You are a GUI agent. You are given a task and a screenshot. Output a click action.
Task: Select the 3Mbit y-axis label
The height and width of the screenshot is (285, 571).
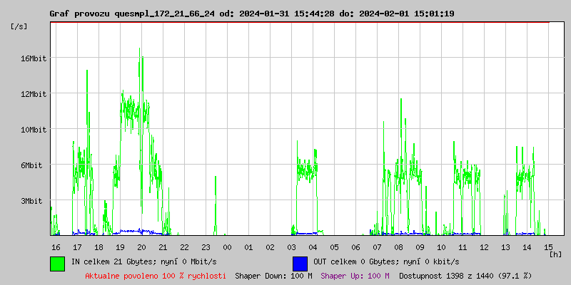33,201
